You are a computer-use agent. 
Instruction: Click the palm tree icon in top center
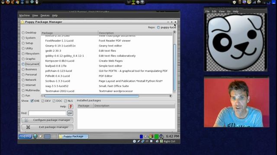tap(133, 2)
